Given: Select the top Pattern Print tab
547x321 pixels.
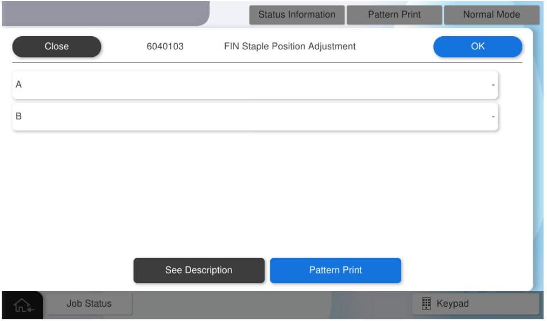Looking at the screenshot, I should (394, 15).
